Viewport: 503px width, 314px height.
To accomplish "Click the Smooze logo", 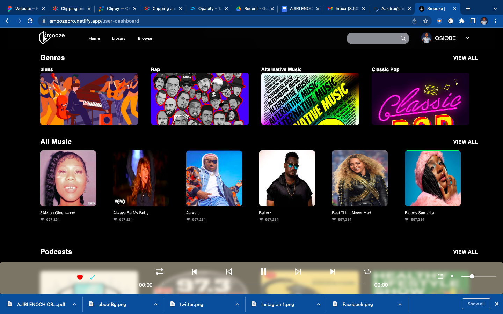I will [x=51, y=38].
